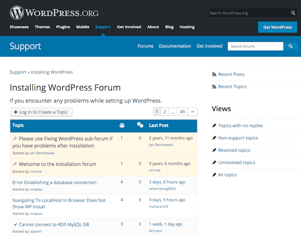
Task: Click 'Log in to Create a Topic' button
Action: coord(41,112)
